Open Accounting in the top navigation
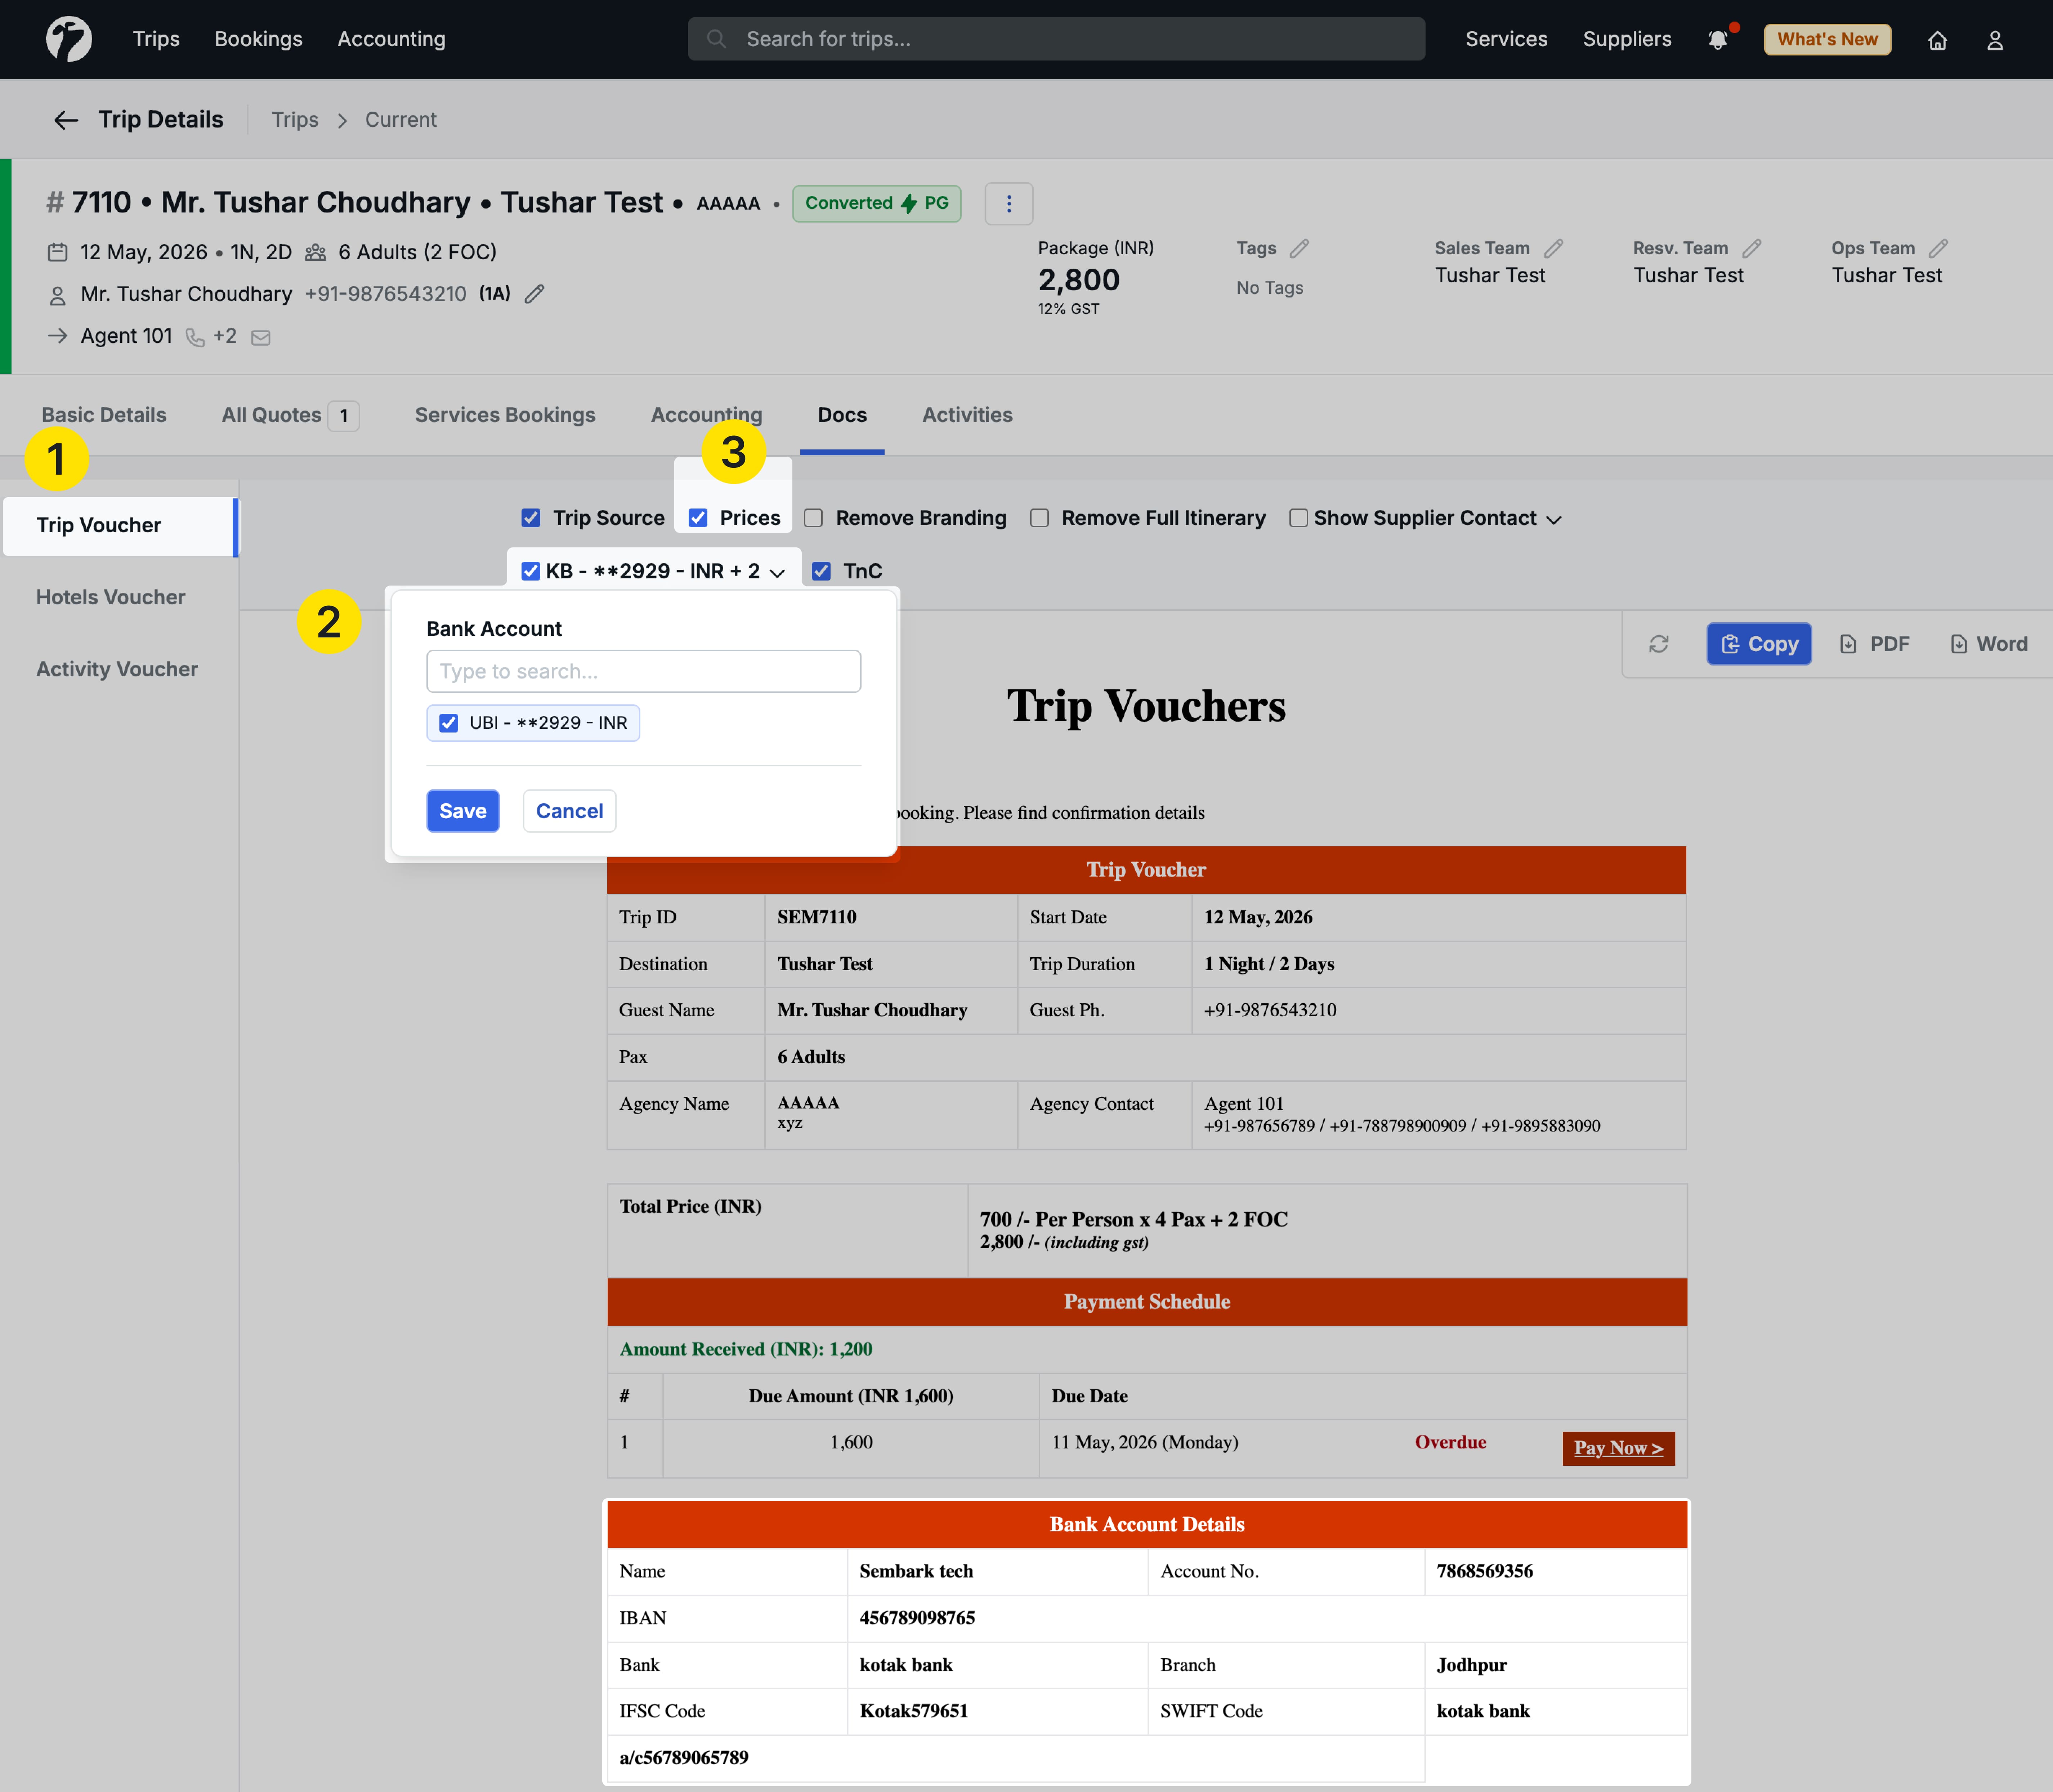This screenshot has height=1792, width=2053. click(x=391, y=39)
